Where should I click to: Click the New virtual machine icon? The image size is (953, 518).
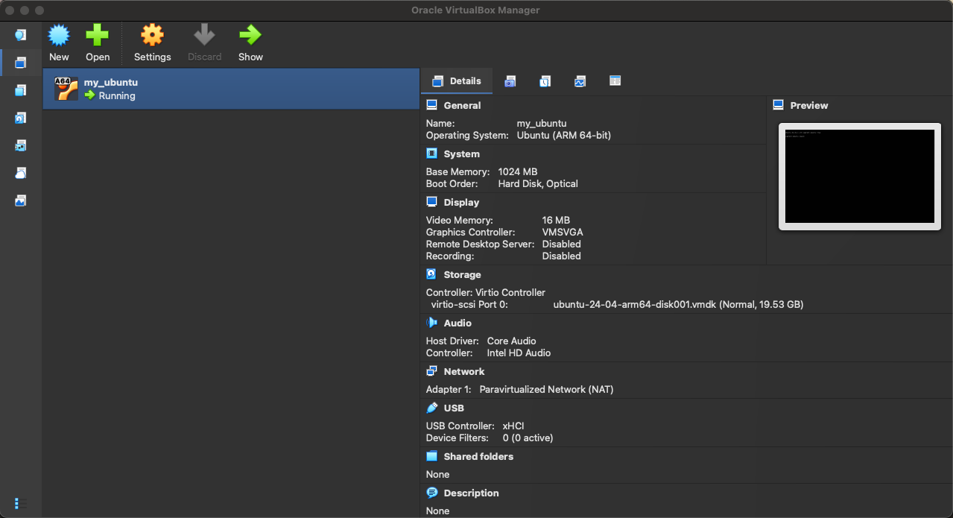point(59,35)
